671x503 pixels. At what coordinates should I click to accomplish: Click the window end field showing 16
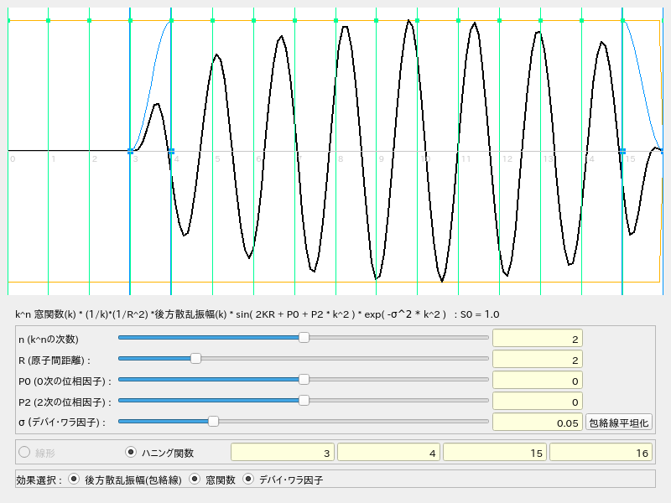[x=601, y=453]
